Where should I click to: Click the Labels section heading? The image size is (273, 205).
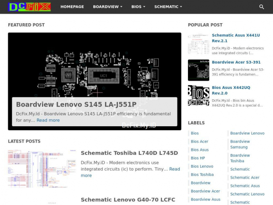pyautogui.click(x=196, y=123)
